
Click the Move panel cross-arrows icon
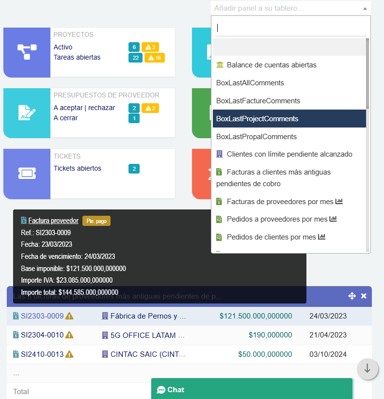coord(352,296)
